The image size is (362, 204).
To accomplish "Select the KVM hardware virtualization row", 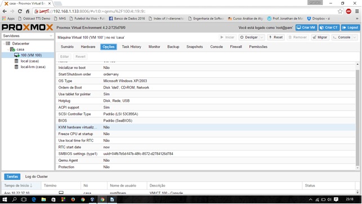I will pyautogui.click(x=205, y=127).
